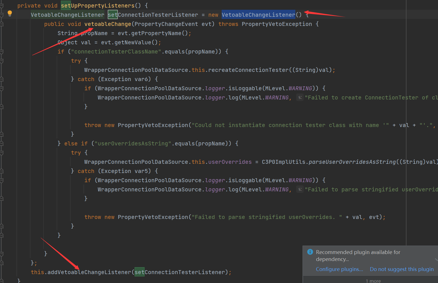The width and height of the screenshot is (438, 283).
Task: Click the setConnectionTesterListener variable declaration
Action: click(153, 15)
